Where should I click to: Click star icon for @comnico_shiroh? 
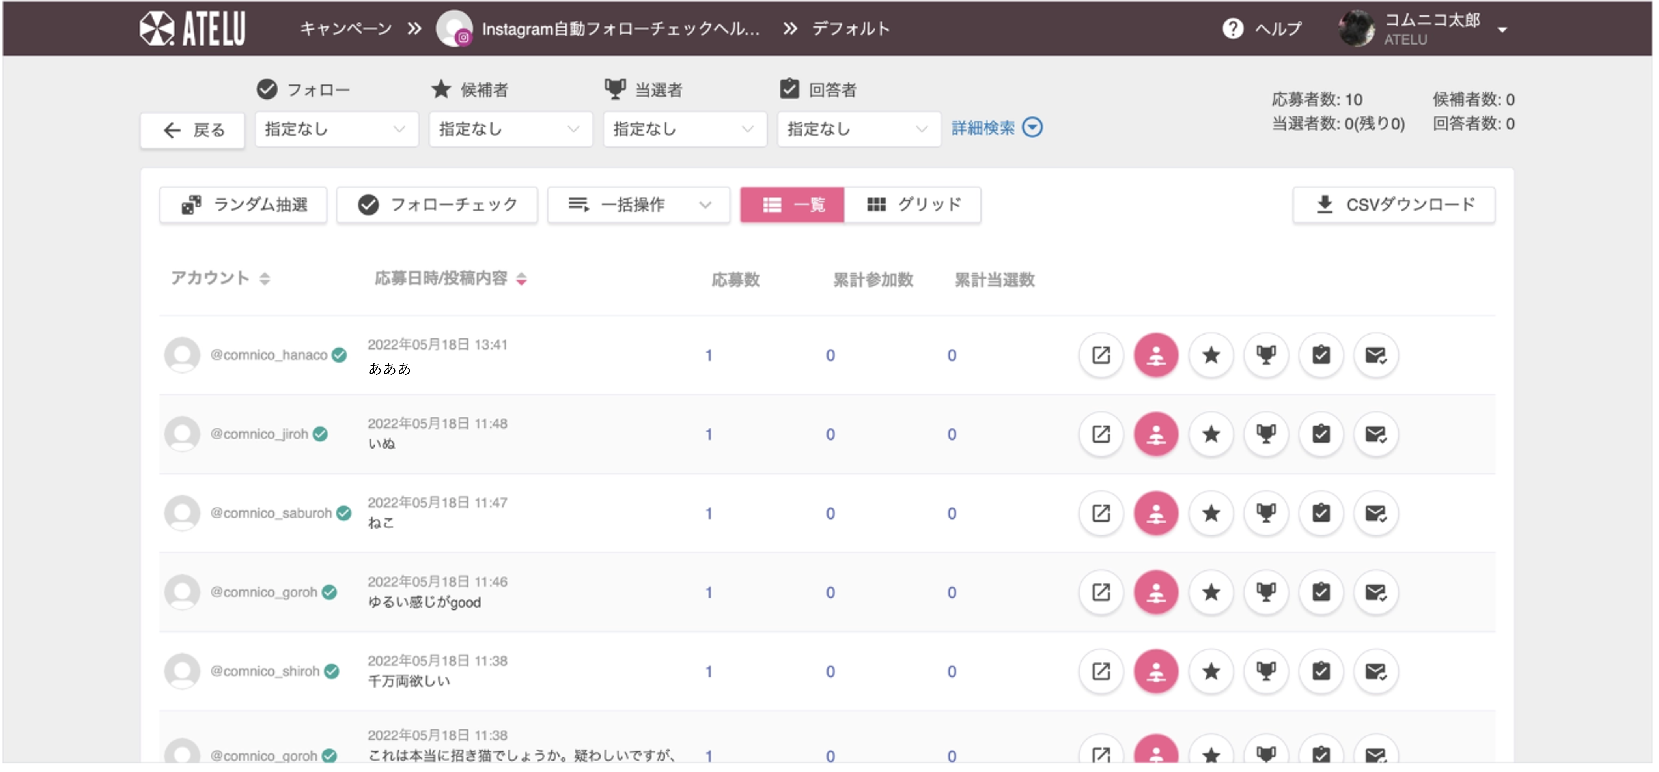1211,671
